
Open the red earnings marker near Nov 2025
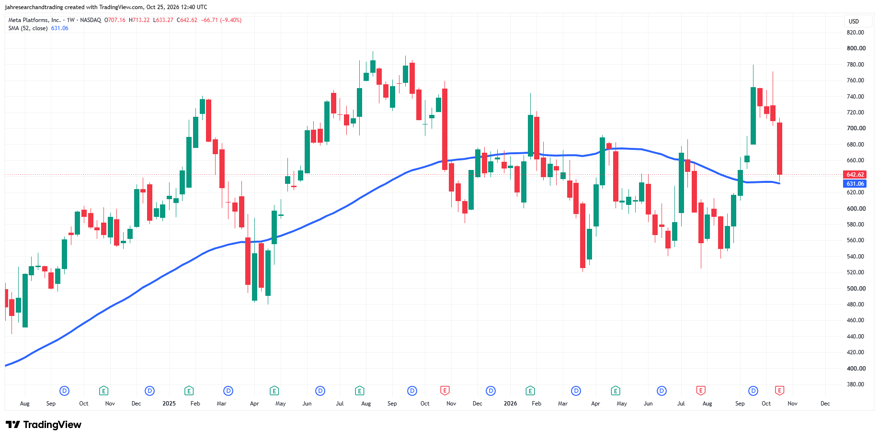(x=445, y=391)
